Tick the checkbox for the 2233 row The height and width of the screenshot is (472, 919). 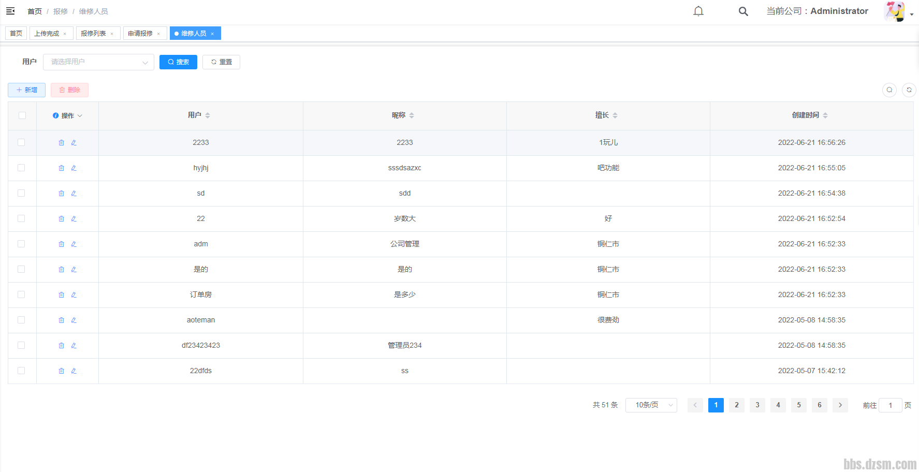pos(21,142)
